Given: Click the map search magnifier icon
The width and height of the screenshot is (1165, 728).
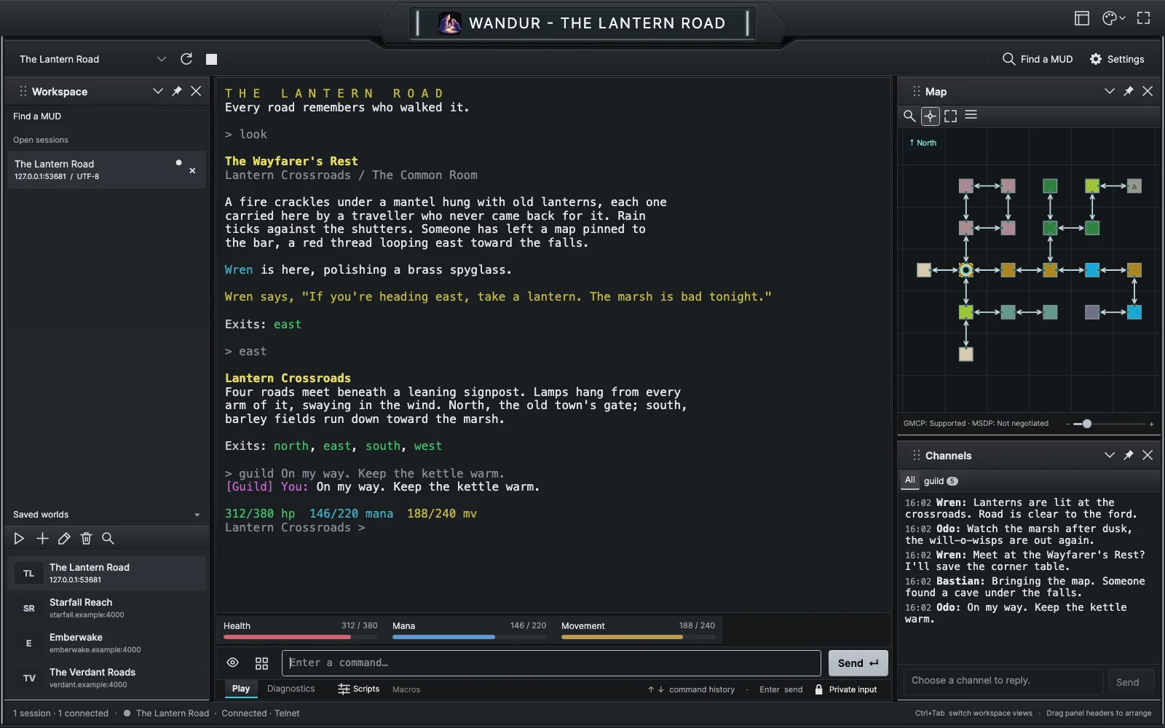Looking at the screenshot, I should tap(909, 116).
